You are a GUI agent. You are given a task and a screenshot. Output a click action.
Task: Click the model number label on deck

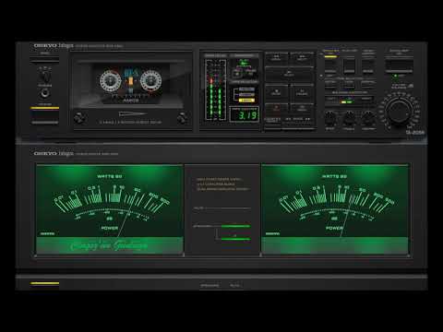pos(415,133)
